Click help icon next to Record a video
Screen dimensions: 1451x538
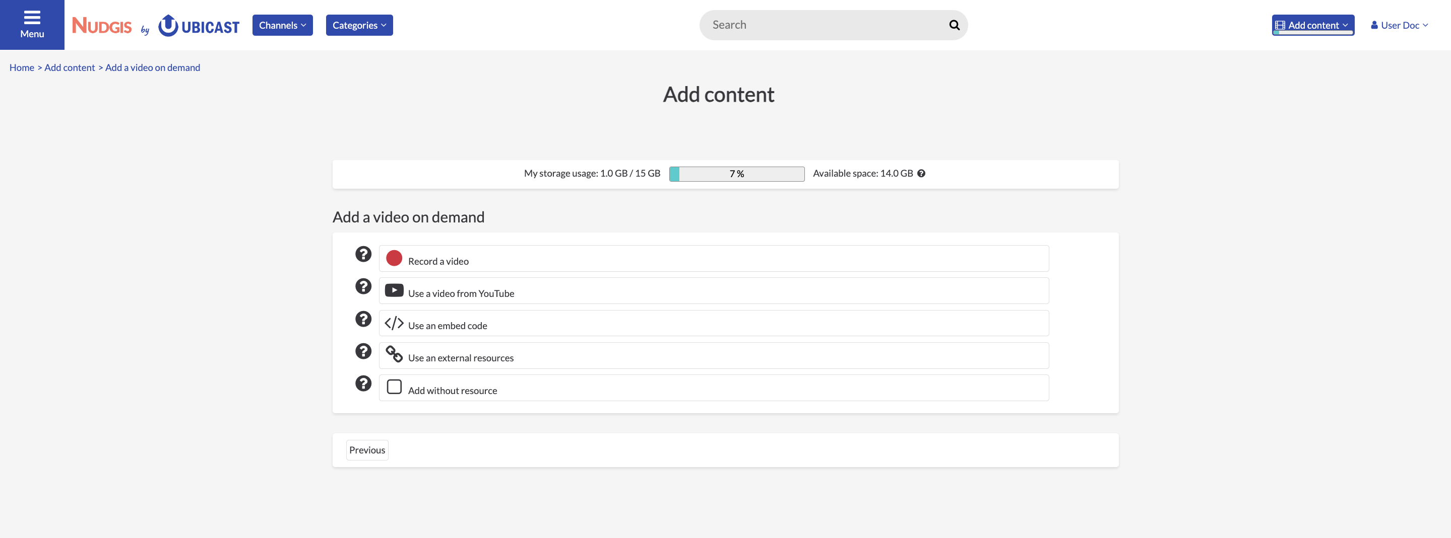[363, 254]
